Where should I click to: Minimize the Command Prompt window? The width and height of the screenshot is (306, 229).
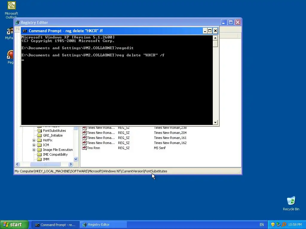(205, 31)
